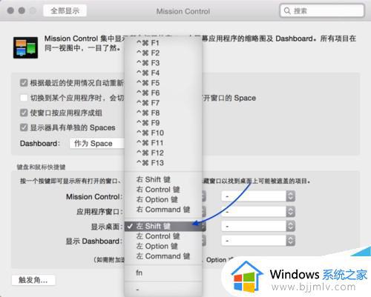
Task: Select 右 Shift 键 menu entry
Action: pos(163,179)
